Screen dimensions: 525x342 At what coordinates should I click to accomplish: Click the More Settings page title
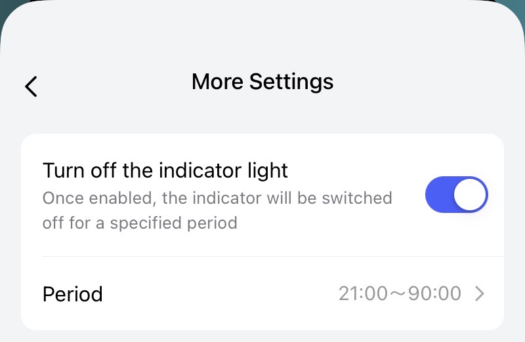pyautogui.click(x=262, y=82)
